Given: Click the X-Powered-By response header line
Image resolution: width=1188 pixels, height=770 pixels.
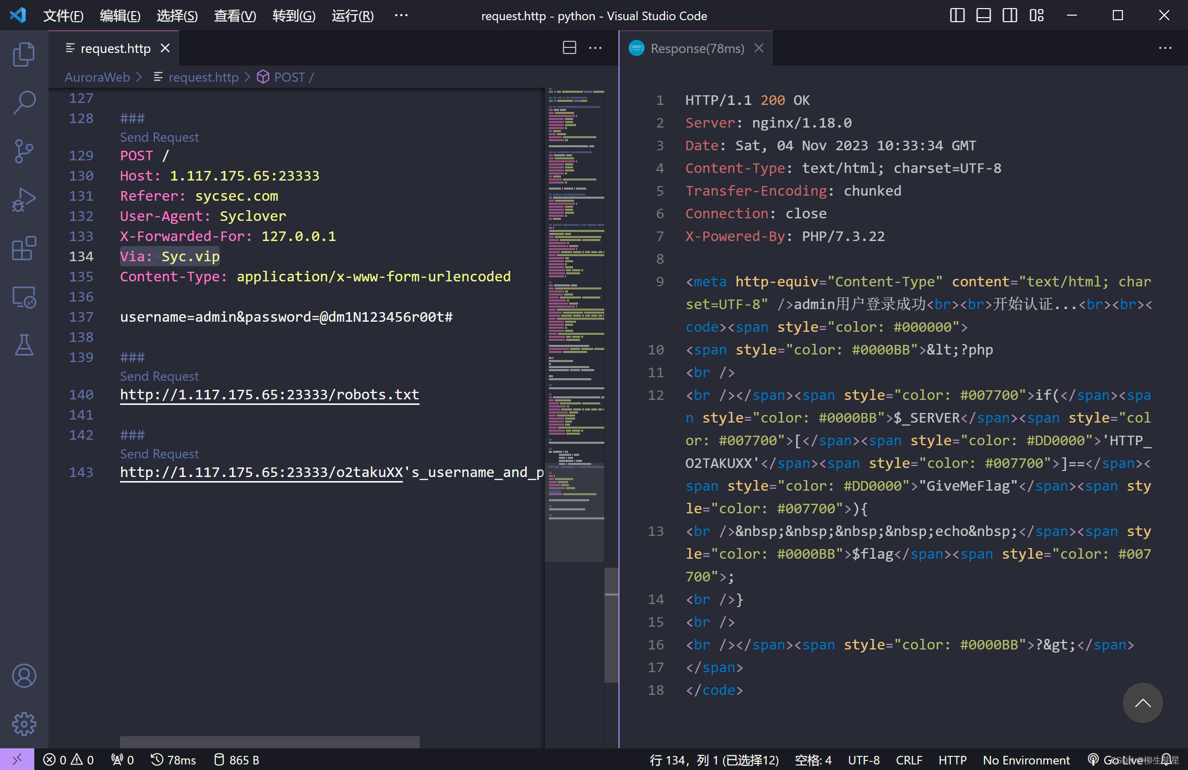Looking at the screenshot, I should (785, 236).
